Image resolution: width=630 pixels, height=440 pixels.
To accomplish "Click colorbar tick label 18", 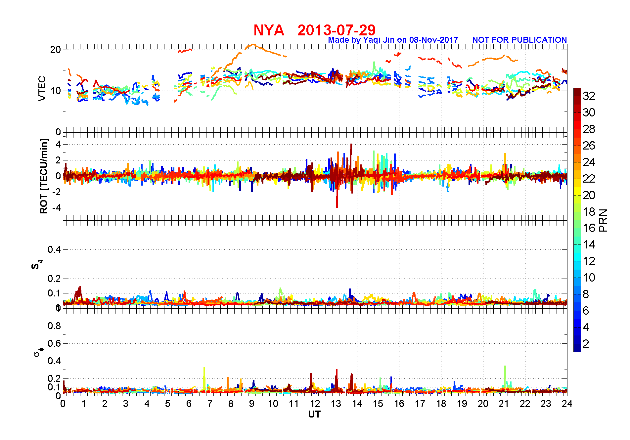I will (589, 212).
